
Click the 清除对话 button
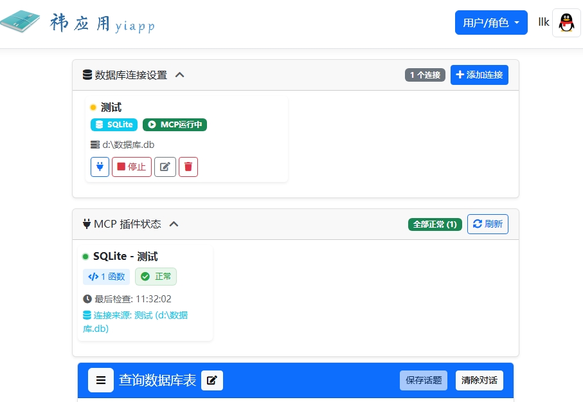tap(480, 380)
